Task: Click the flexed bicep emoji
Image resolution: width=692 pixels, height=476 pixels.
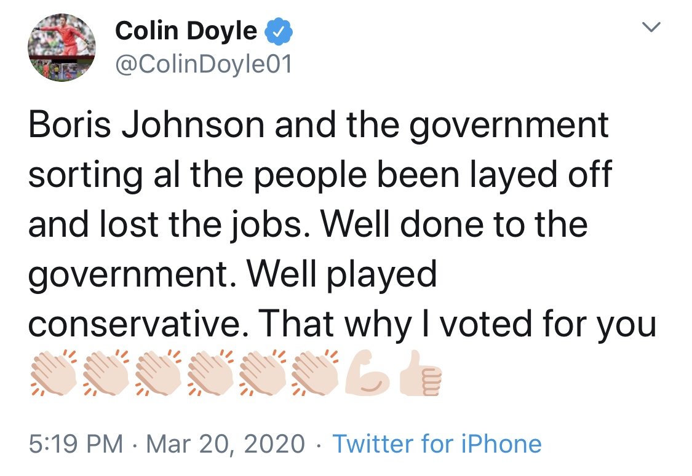Action: tap(368, 373)
